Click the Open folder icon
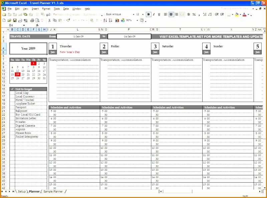 9,20
